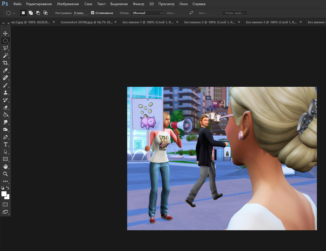
Task: Click the Уточн. край button
Action: pos(234,13)
